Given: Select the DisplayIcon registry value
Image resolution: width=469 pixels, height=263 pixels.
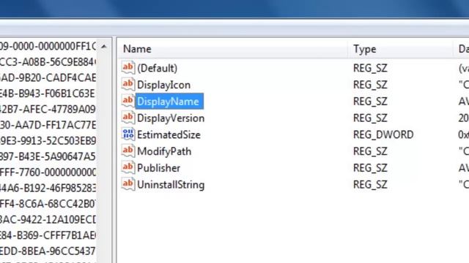Looking at the screenshot, I should point(163,85).
